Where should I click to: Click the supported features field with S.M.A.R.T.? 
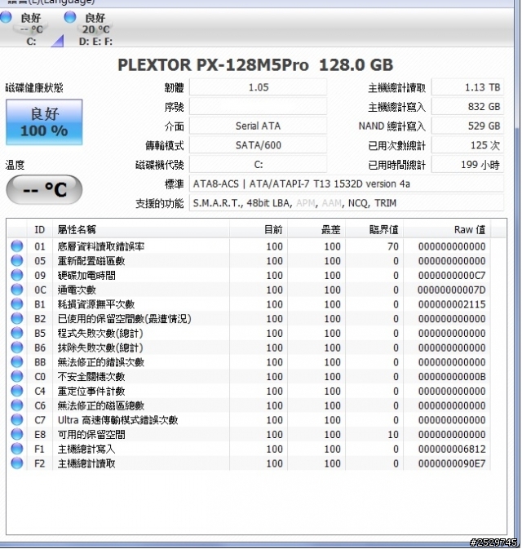347,203
